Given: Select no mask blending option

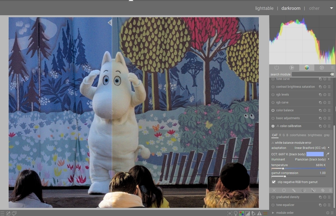Looking at the screenshot, I should [x=274, y=190].
